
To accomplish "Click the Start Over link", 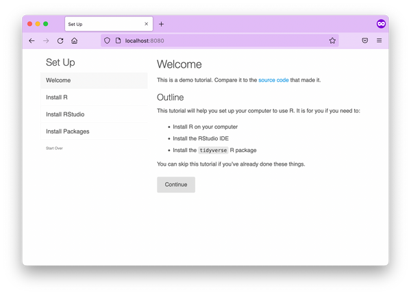I will pyautogui.click(x=54, y=149).
